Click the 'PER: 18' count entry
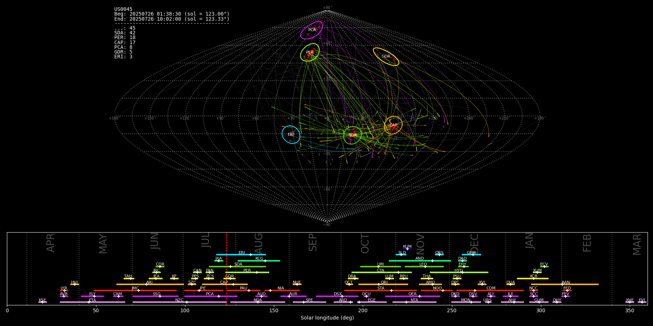Image resolution: width=653 pixels, height=326 pixels. (x=125, y=38)
